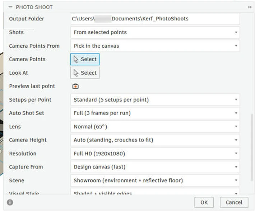Open the Camera Height dropdown
Screen dimensions: 255x211
(x=155, y=140)
